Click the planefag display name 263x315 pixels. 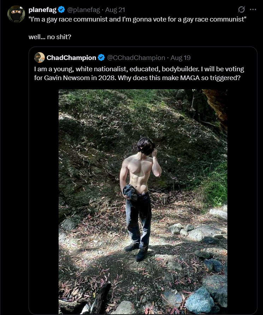point(42,10)
